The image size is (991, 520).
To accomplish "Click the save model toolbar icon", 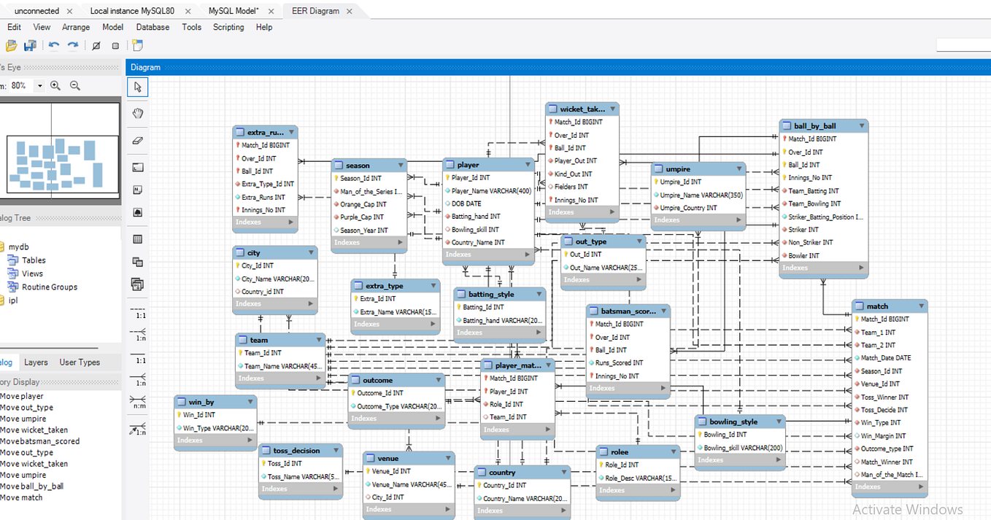I will tap(30, 45).
